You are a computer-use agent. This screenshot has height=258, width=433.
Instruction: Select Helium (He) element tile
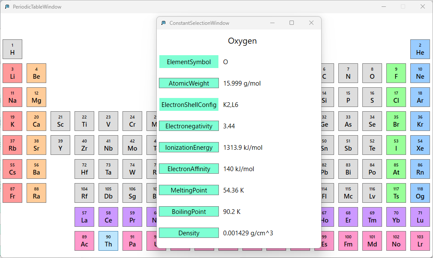coord(420,49)
